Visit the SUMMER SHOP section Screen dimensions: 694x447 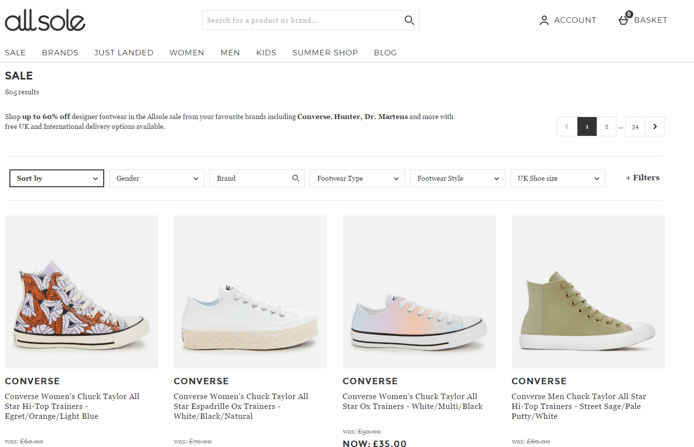coord(325,52)
